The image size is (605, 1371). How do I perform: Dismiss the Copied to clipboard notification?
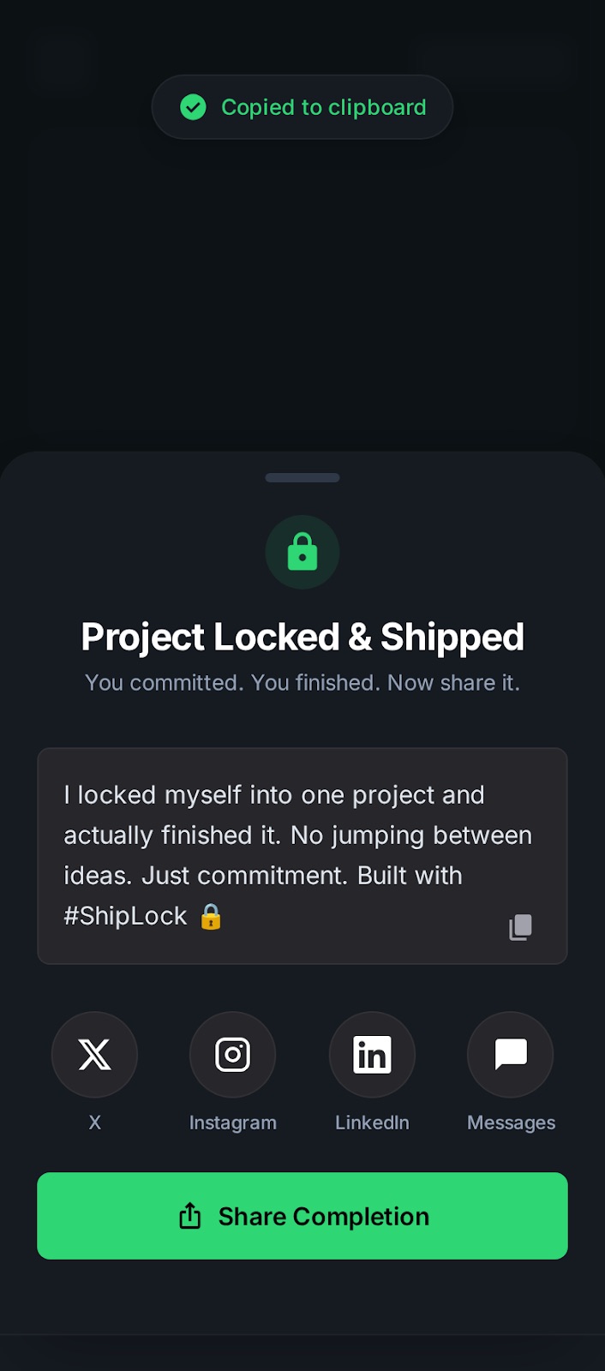302,107
